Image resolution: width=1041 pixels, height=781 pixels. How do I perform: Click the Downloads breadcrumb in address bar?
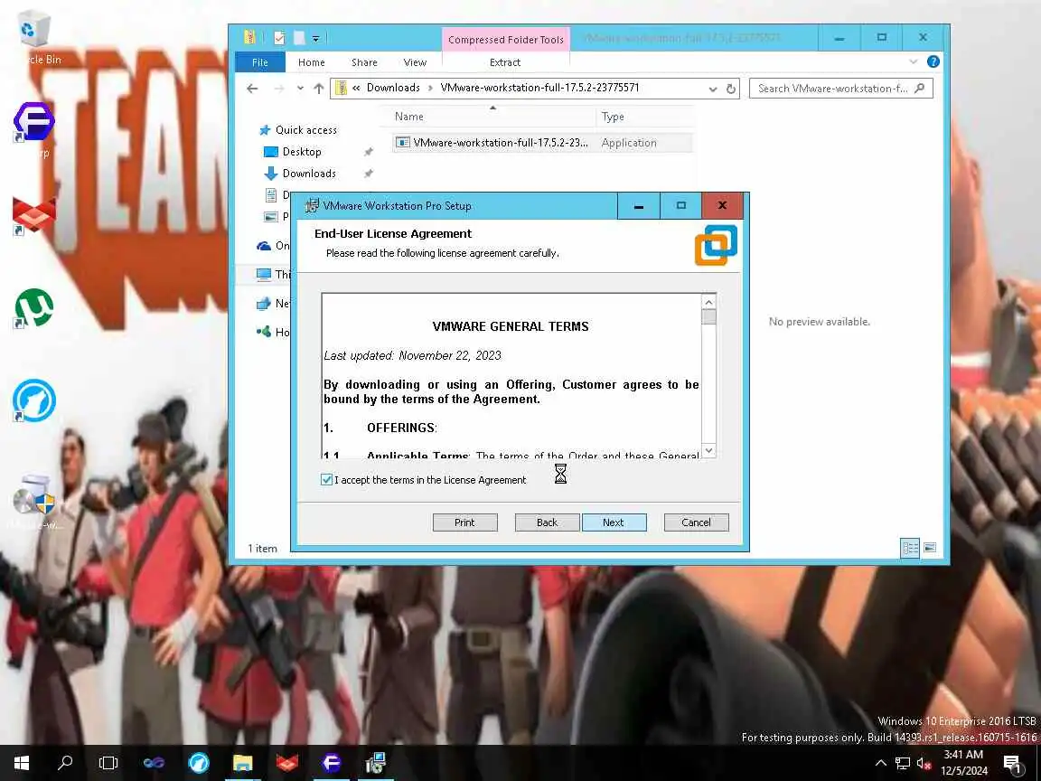[393, 88]
